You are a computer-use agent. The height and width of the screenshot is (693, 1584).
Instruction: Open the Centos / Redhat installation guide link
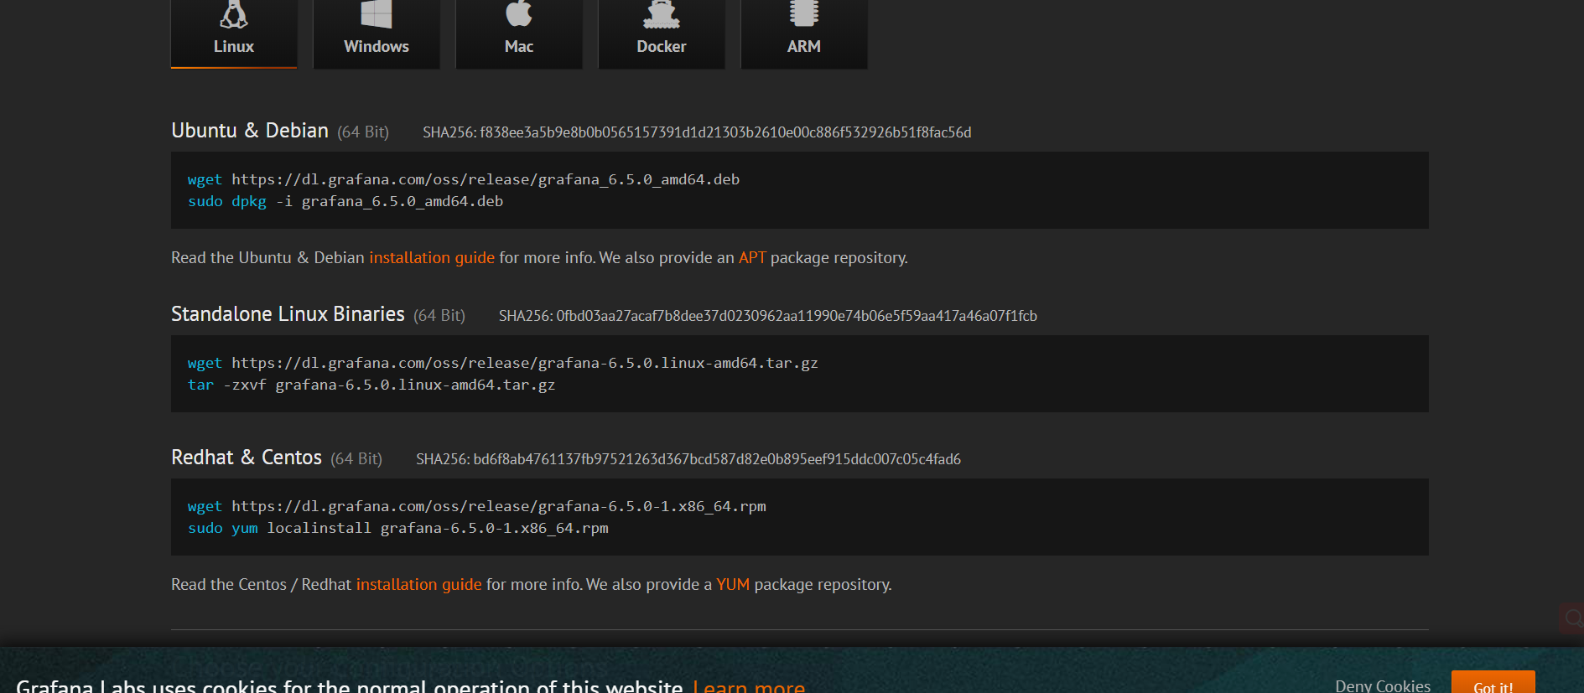(419, 584)
